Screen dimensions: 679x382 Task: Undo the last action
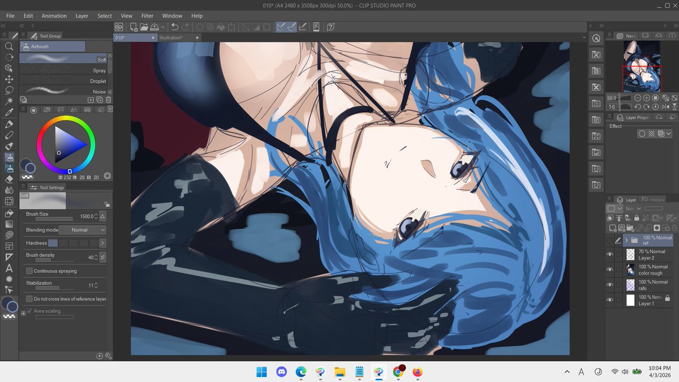tap(174, 27)
